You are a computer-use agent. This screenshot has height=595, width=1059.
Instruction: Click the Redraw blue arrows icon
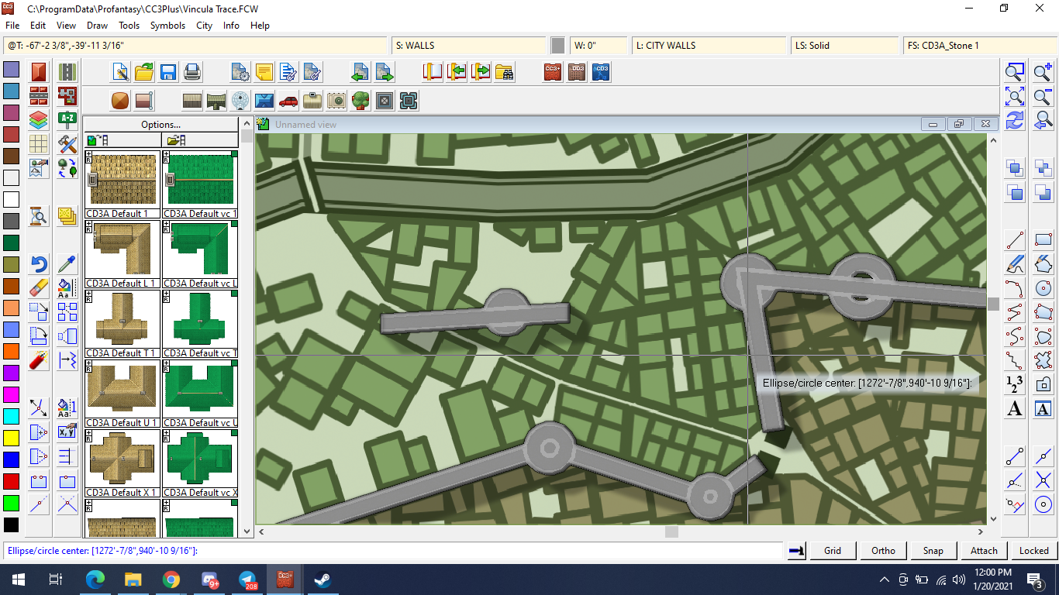coord(1015,121)
